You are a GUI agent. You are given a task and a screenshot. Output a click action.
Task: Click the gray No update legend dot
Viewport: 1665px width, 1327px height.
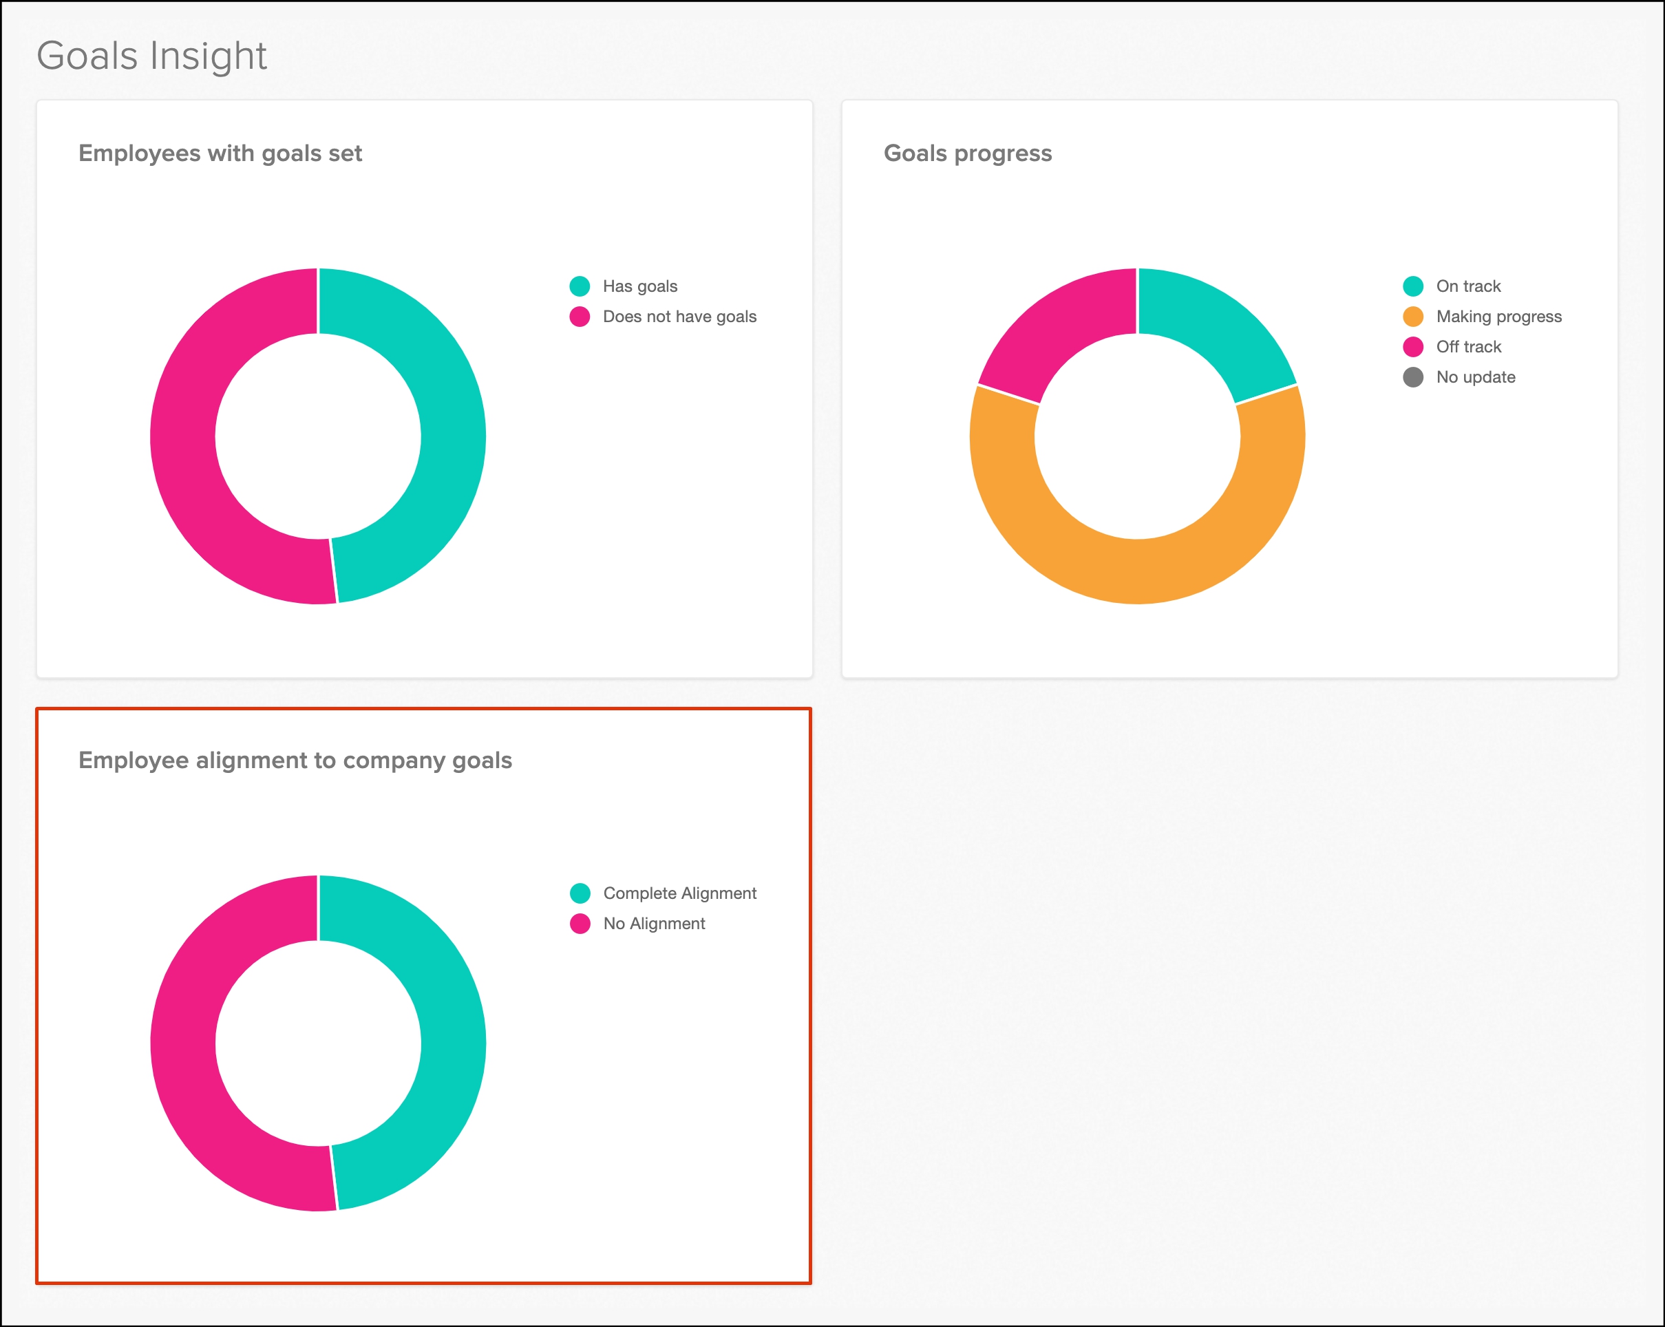(1412, 377)
